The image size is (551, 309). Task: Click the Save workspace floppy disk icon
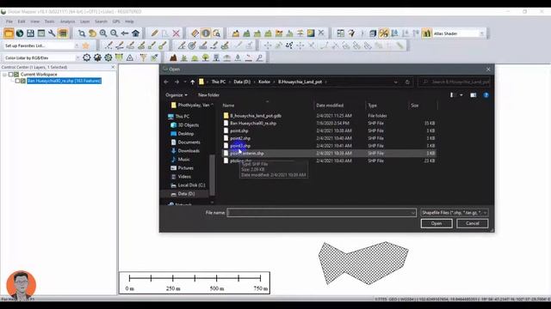pos(31,33)
